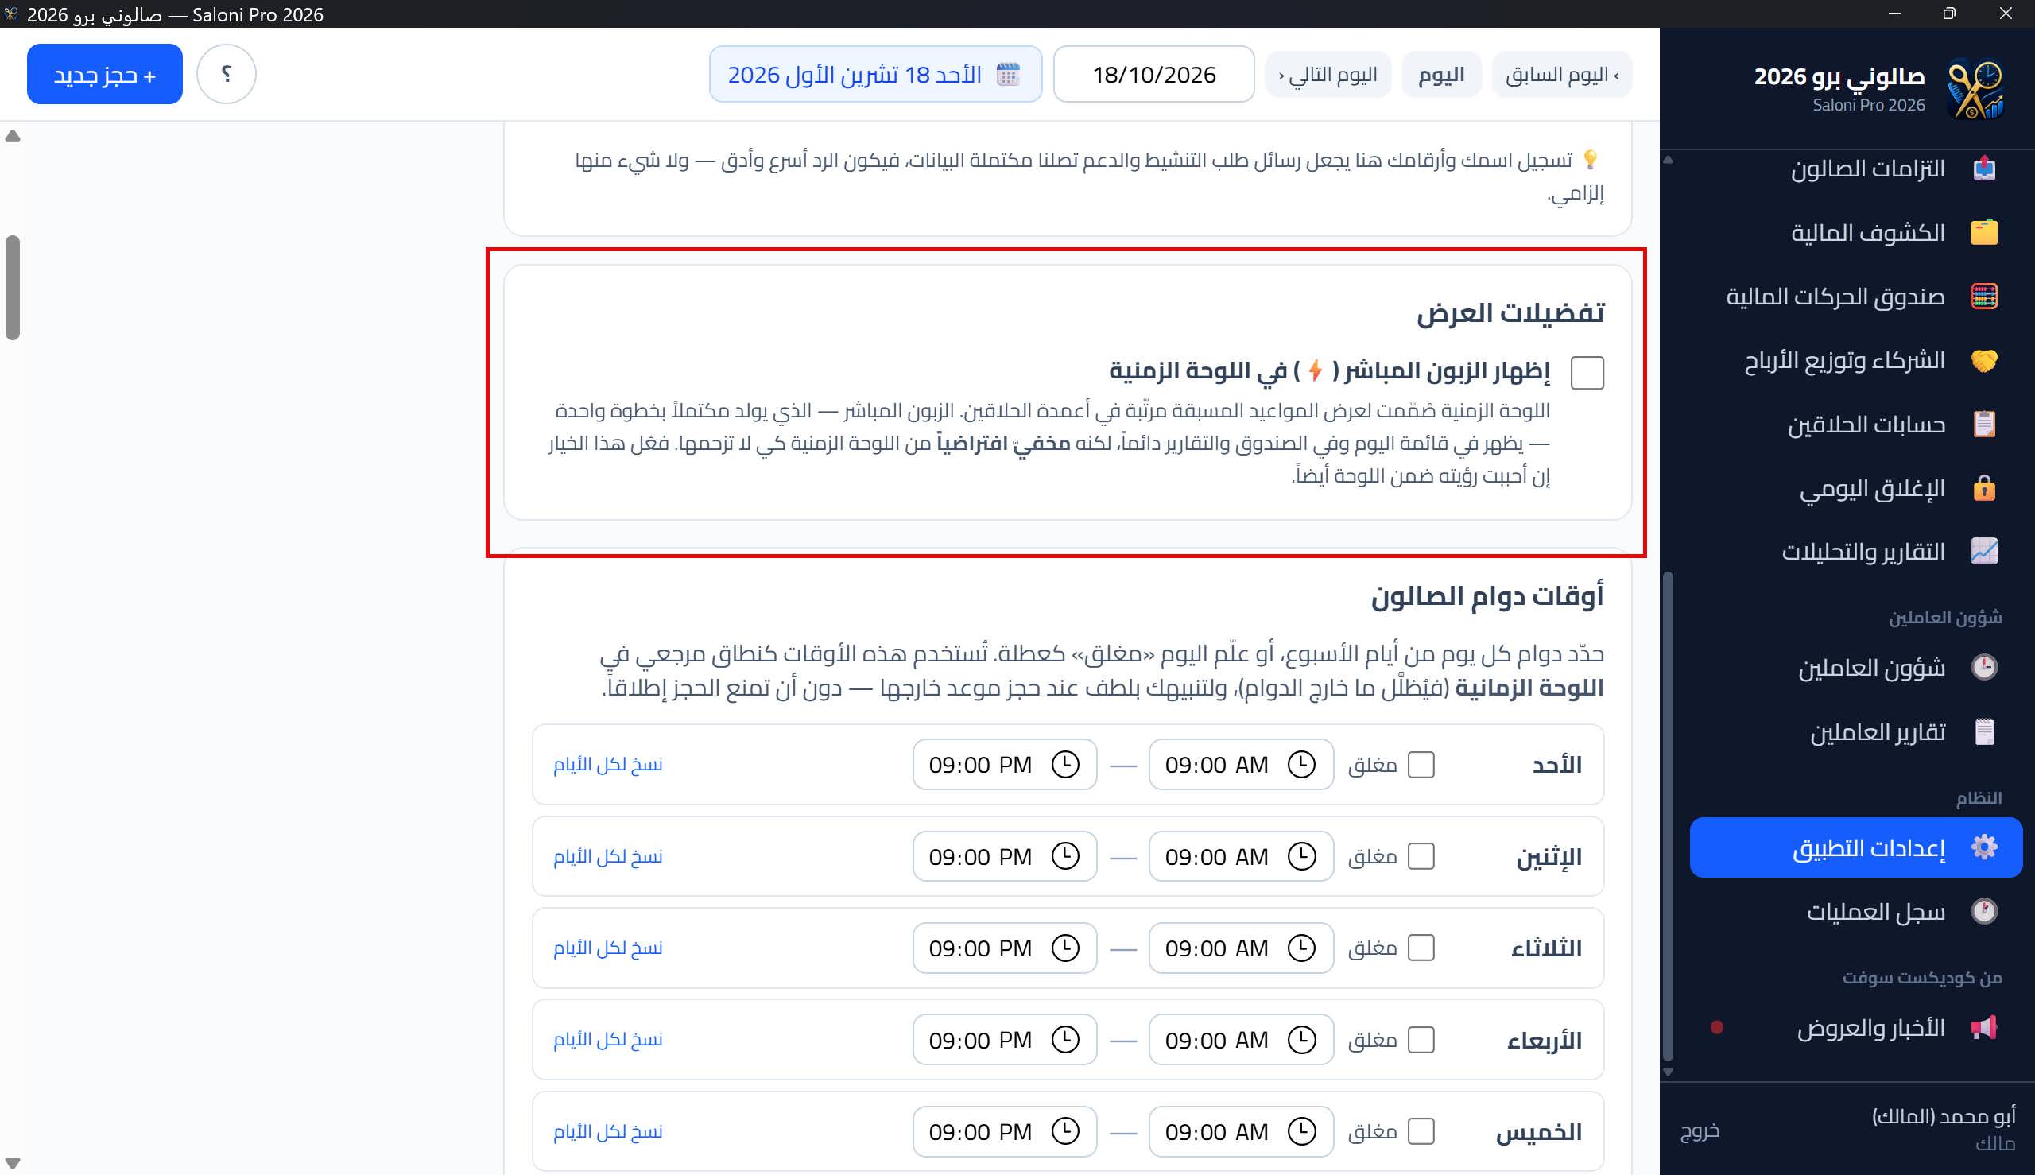The image size is (2035, 1175).
Task: Select الإغلاق اليومي in the sidebar
Action: [1856, 488]
